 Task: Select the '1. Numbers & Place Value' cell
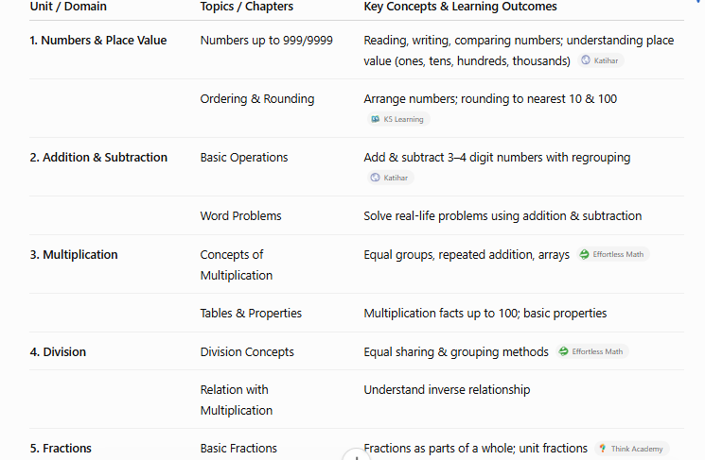98,41
